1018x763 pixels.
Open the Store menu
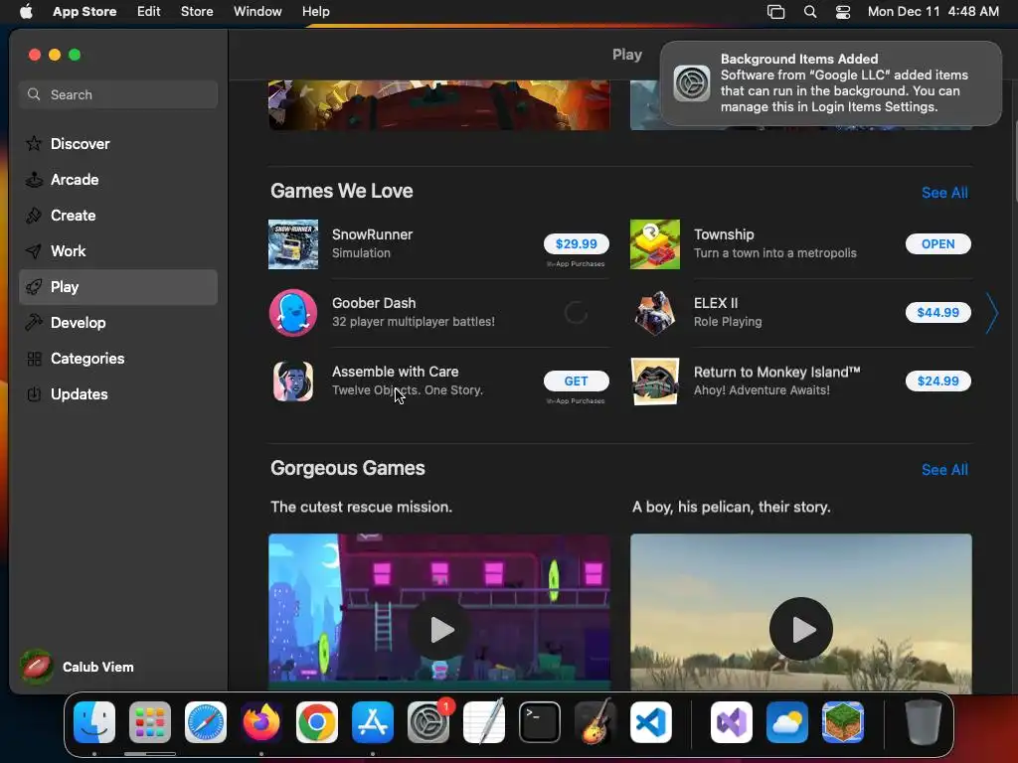tap(197, 12)
